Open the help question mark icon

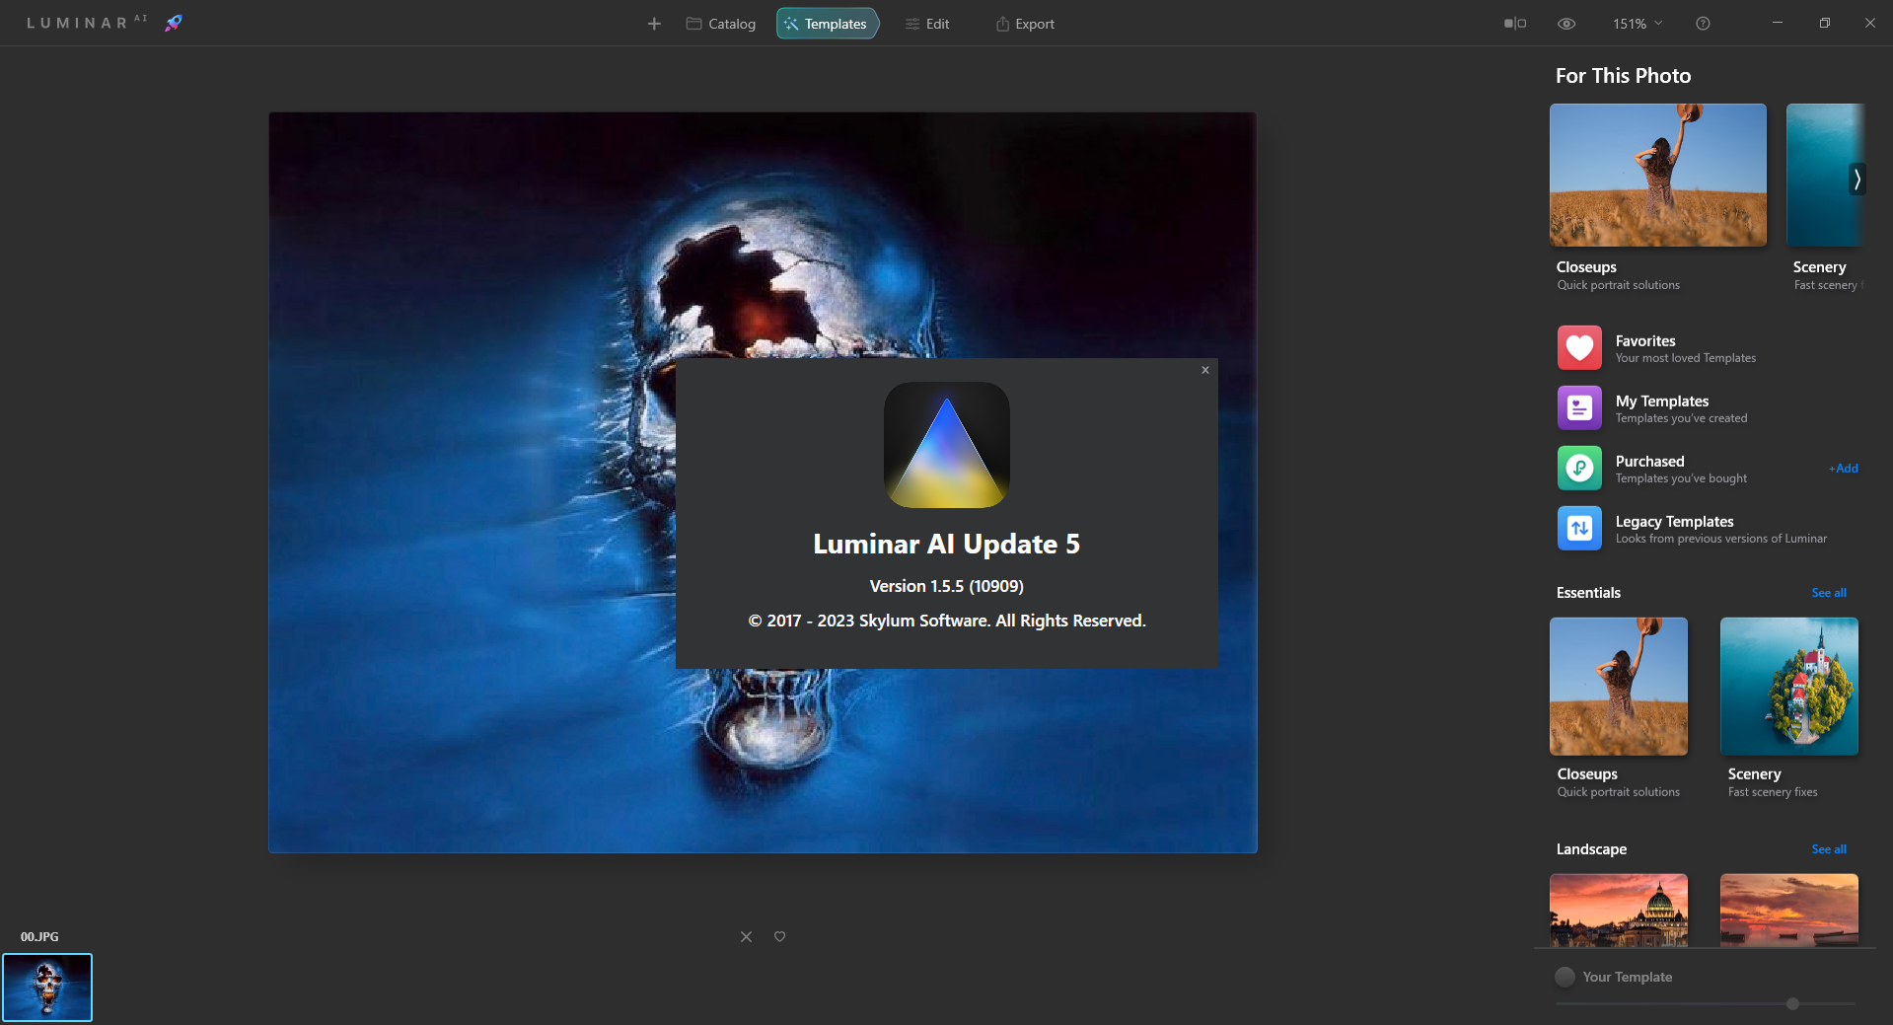(1703, 24)
